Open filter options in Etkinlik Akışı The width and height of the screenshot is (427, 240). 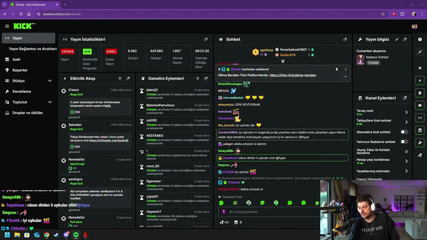point(120,78)
